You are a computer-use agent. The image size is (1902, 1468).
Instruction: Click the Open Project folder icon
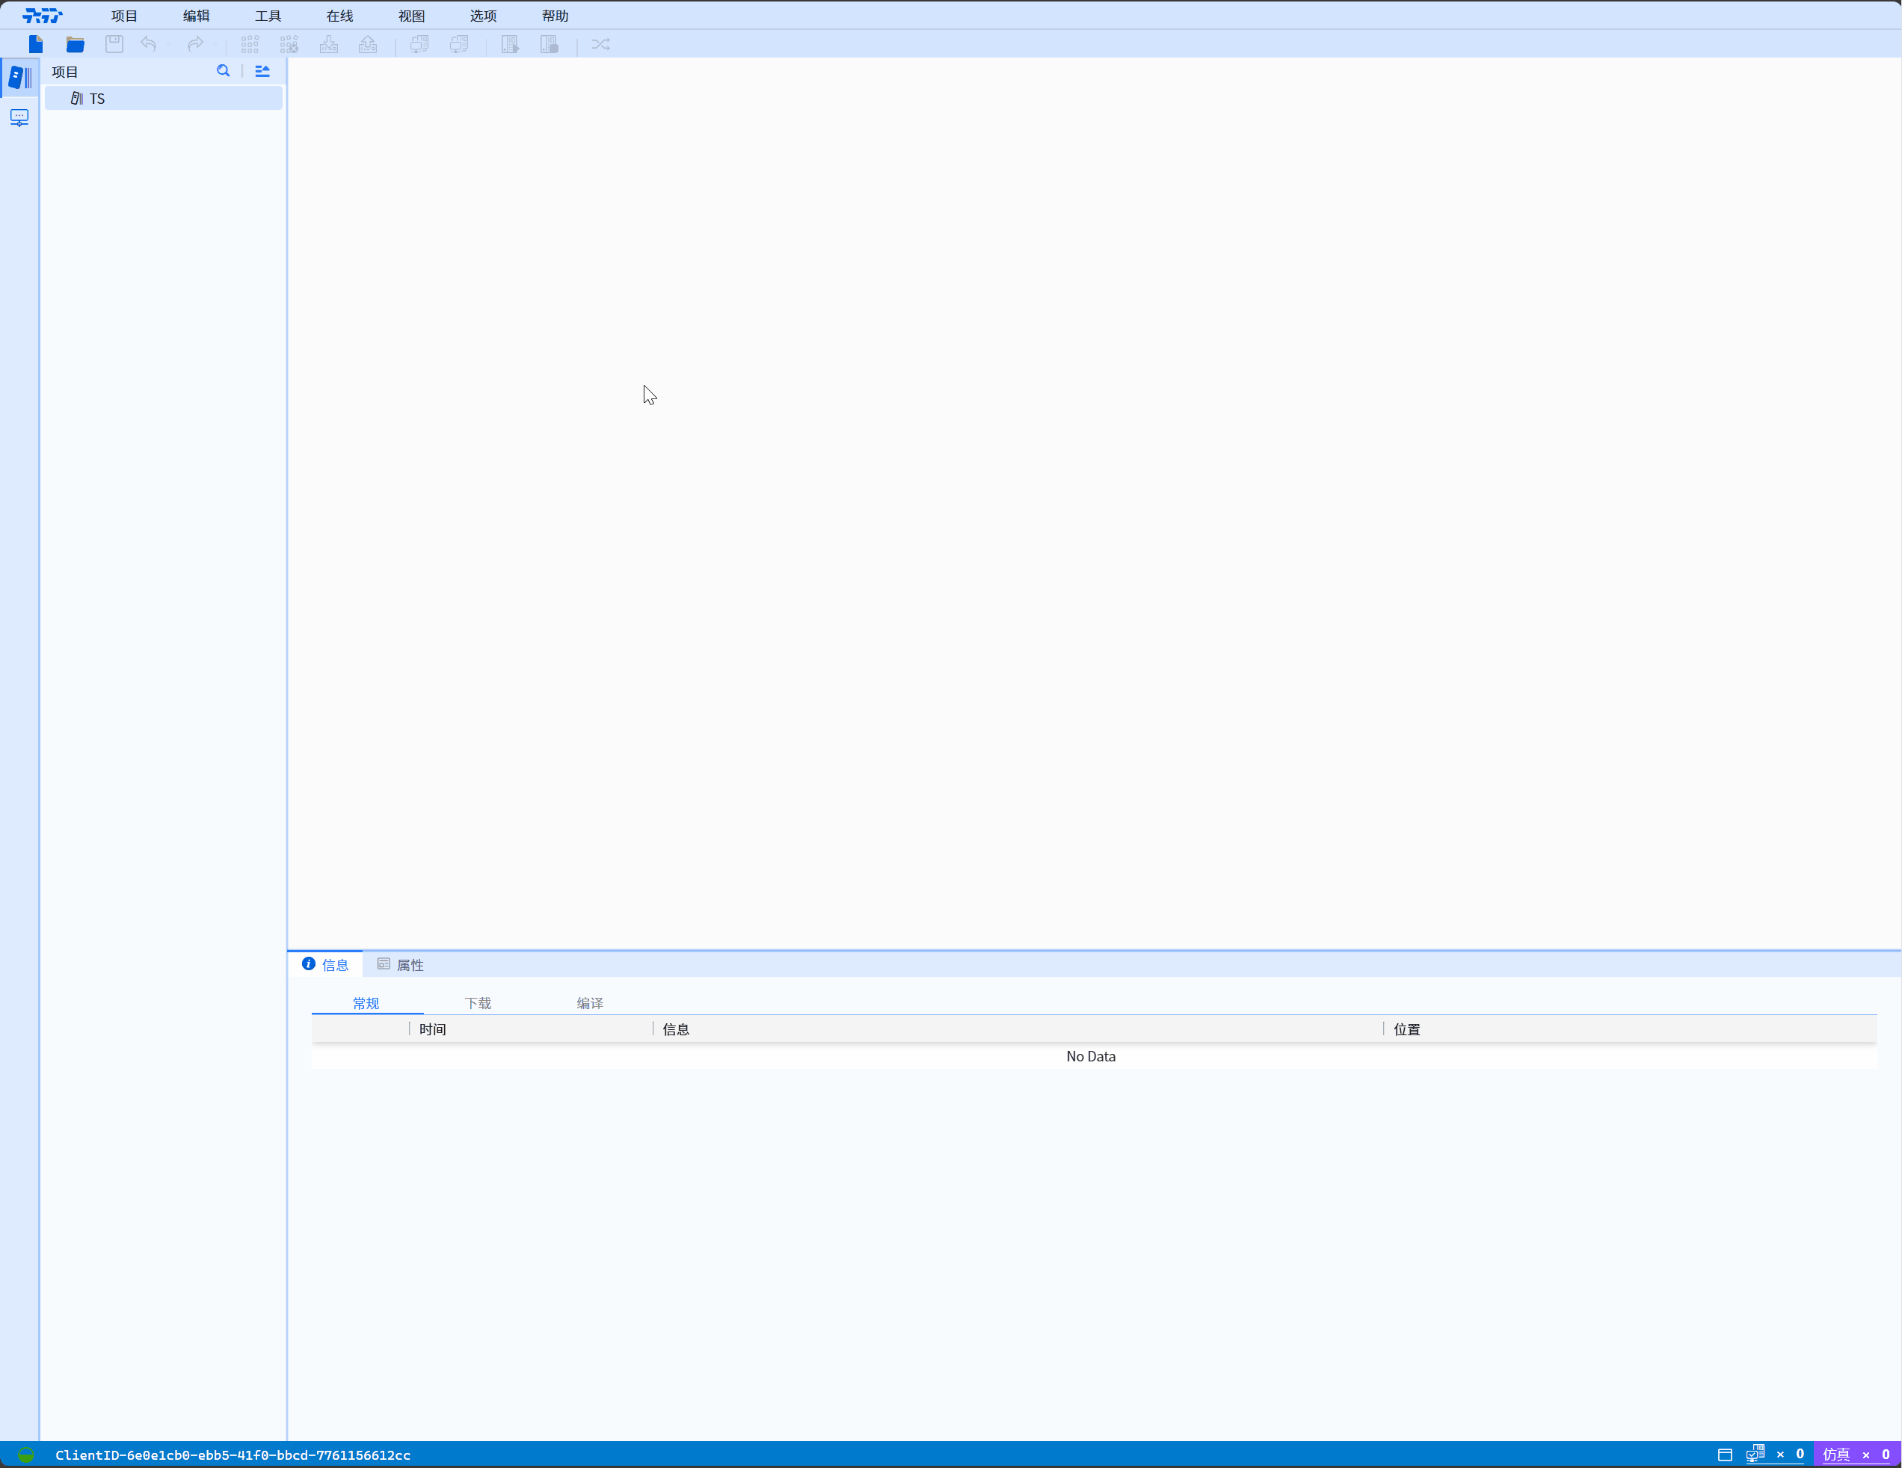(76, 44)
